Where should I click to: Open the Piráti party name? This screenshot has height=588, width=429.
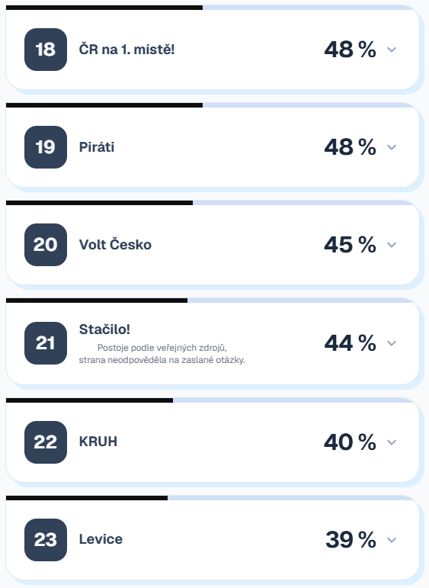click(x=97, y=147)
